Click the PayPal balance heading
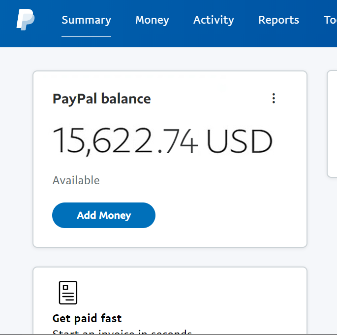 [102, 99]
